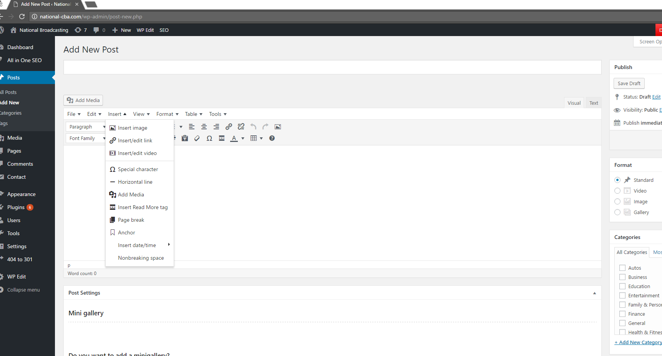Check the Education category checkbox
Viewport: 662px width, 356px height.
[622, 286]
